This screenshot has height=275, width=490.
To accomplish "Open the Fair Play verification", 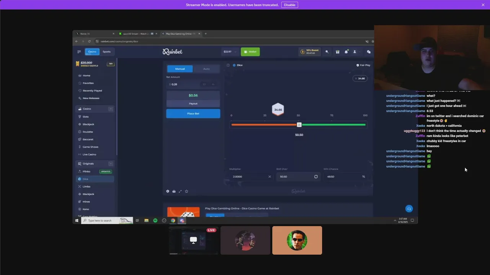I will (363, 65).
